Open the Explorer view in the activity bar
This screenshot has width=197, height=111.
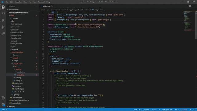click(3, 7)
